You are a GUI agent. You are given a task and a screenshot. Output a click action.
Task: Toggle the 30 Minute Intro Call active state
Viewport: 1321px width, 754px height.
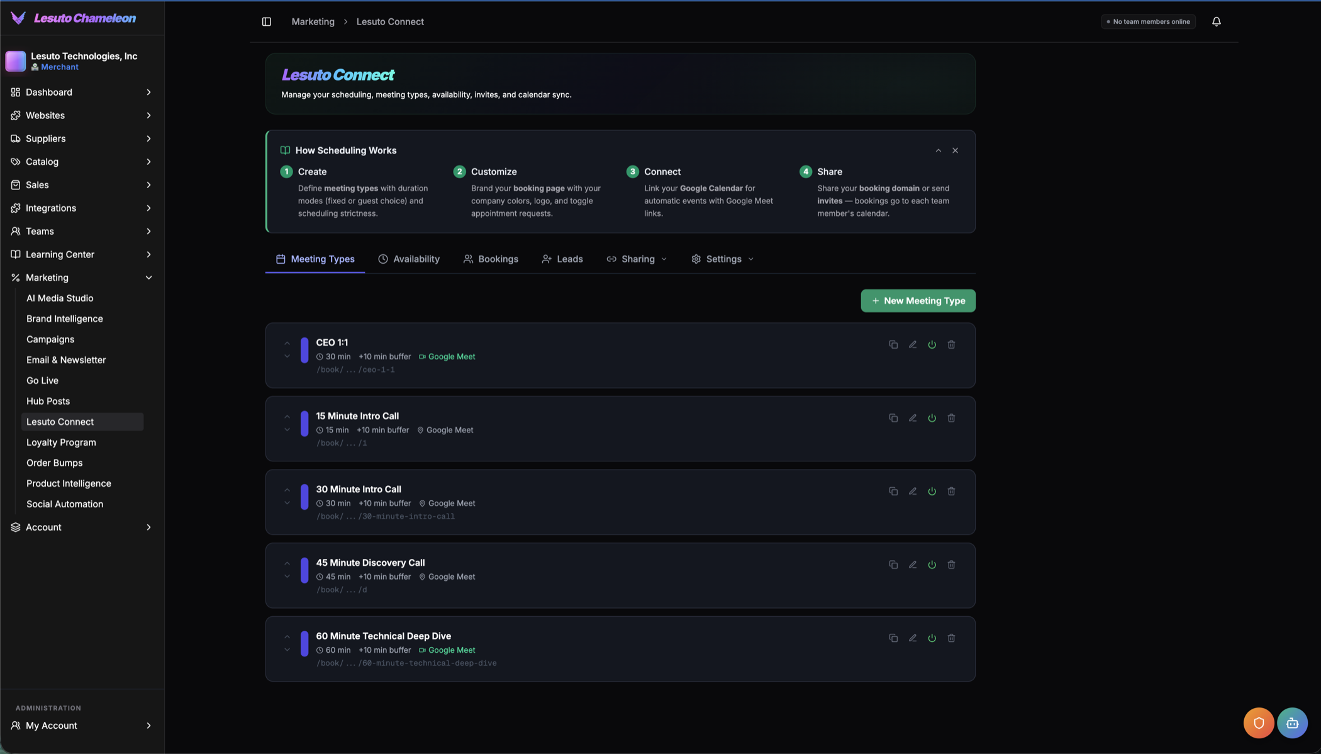932,491
